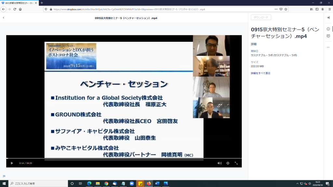
Task: Click サステナブル・ラボ owner name text
Action: pyautogui.click(x=274, y=55)
